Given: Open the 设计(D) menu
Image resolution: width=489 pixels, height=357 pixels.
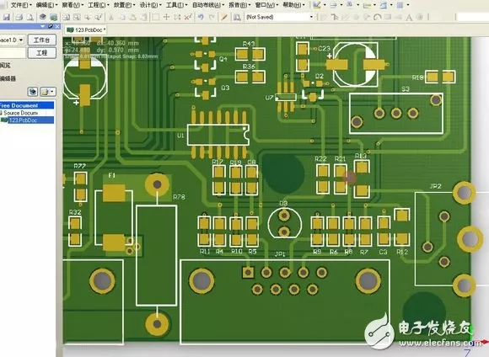Looking at the screenshot, I should pos(150,5).
